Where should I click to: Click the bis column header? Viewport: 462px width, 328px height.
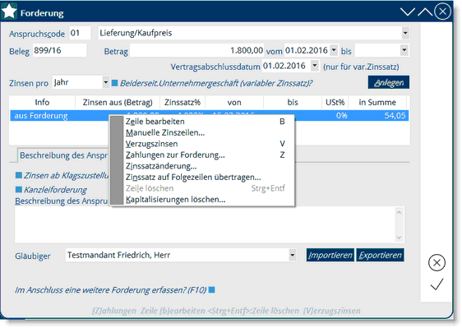pyautogui.click(x=293, y=102)
